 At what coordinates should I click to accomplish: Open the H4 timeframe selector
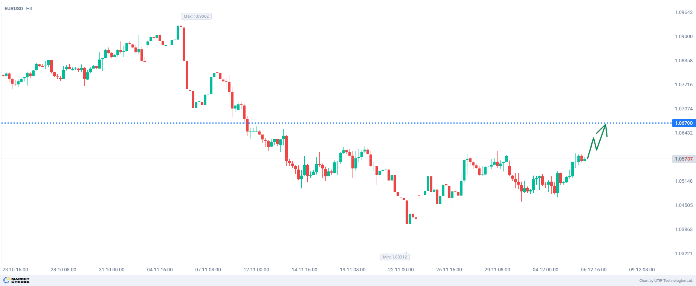point(29,8)
